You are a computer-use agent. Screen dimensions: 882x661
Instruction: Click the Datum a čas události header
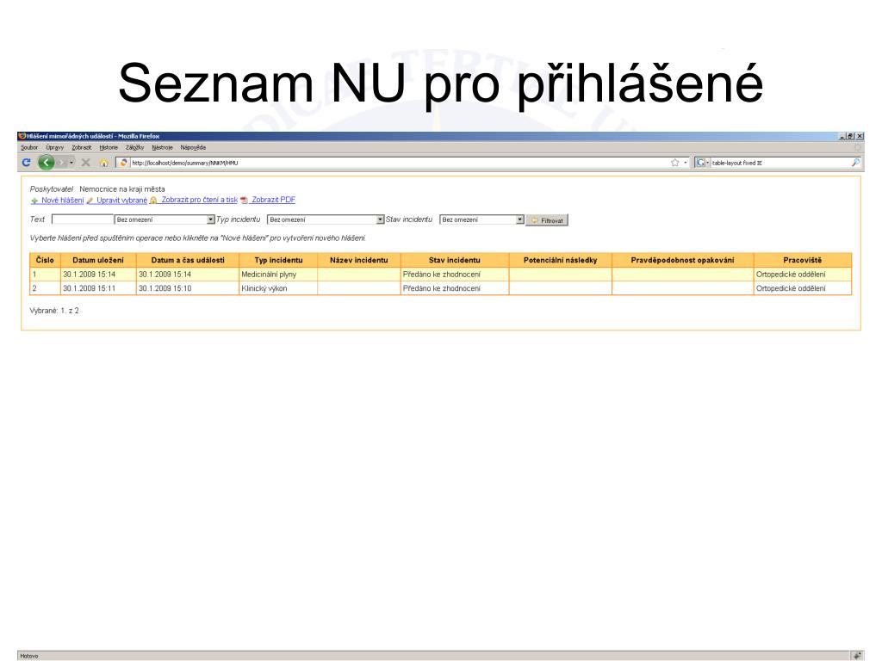[x=188, y=260]
